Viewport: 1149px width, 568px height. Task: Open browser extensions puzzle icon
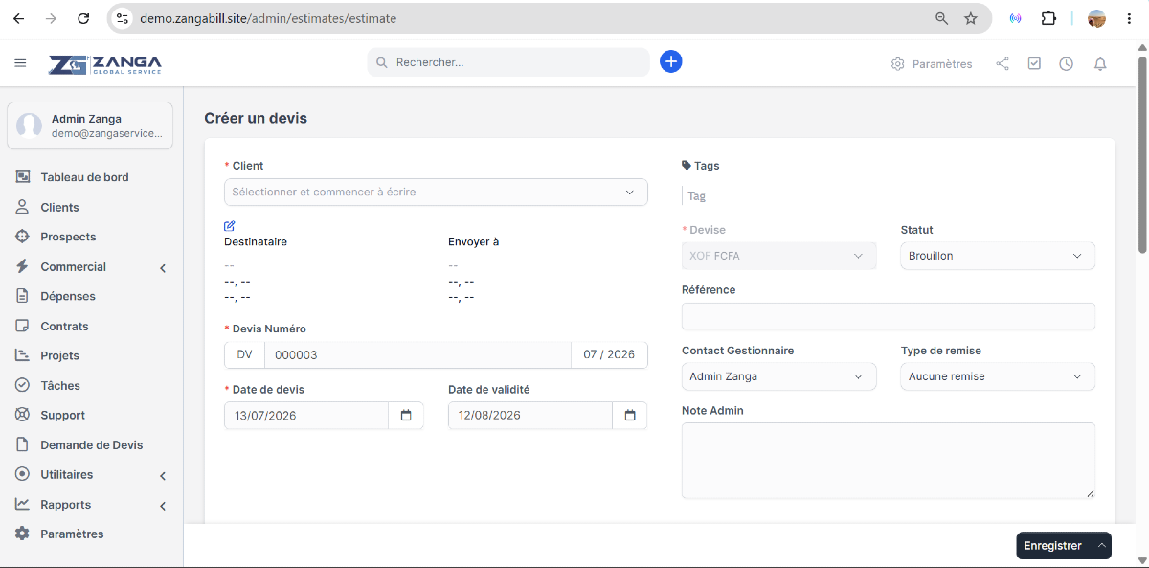click(x=1048, y=18)
